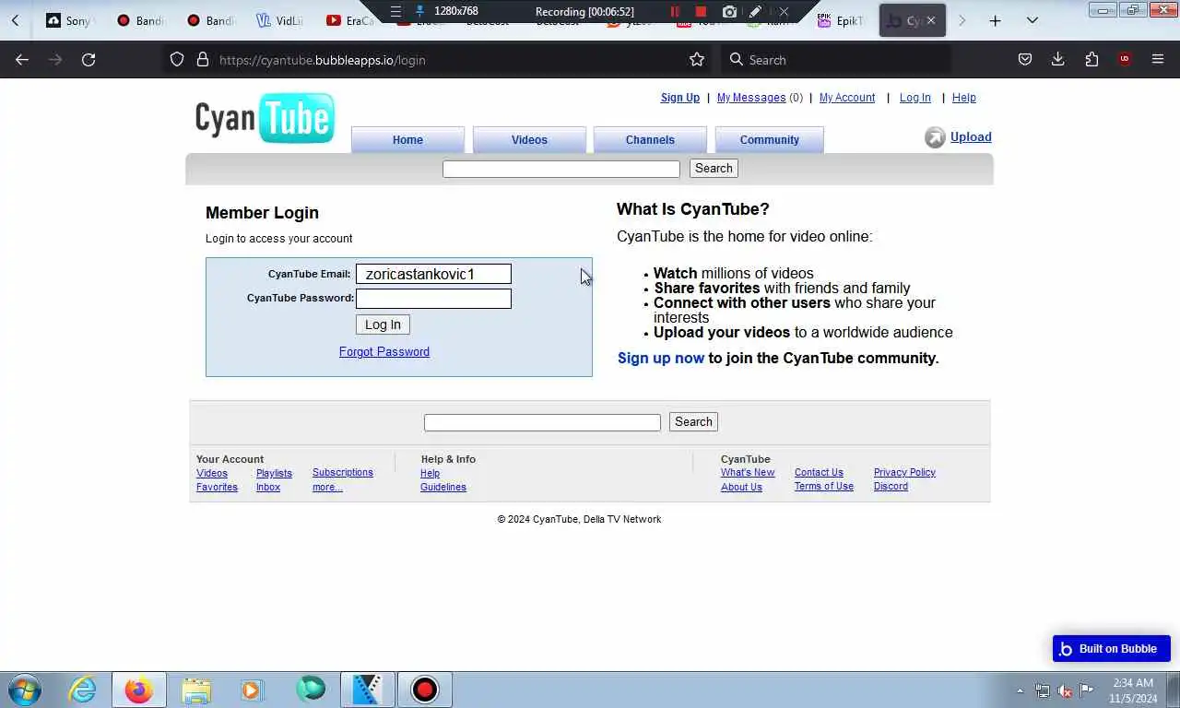This screenshot has height=708, width=1180.
Task: Open Windows Explorer folder from taskbar
Action: point(195,690)
